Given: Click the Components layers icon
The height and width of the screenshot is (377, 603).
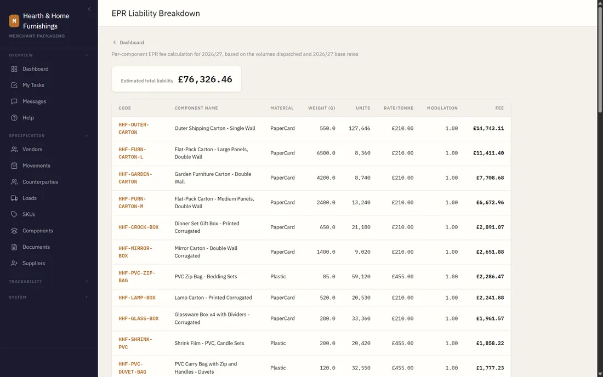Looking at the screenshot, I should [x=14, y=231].
